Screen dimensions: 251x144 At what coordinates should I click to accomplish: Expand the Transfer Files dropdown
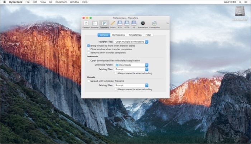pos(131,42)
